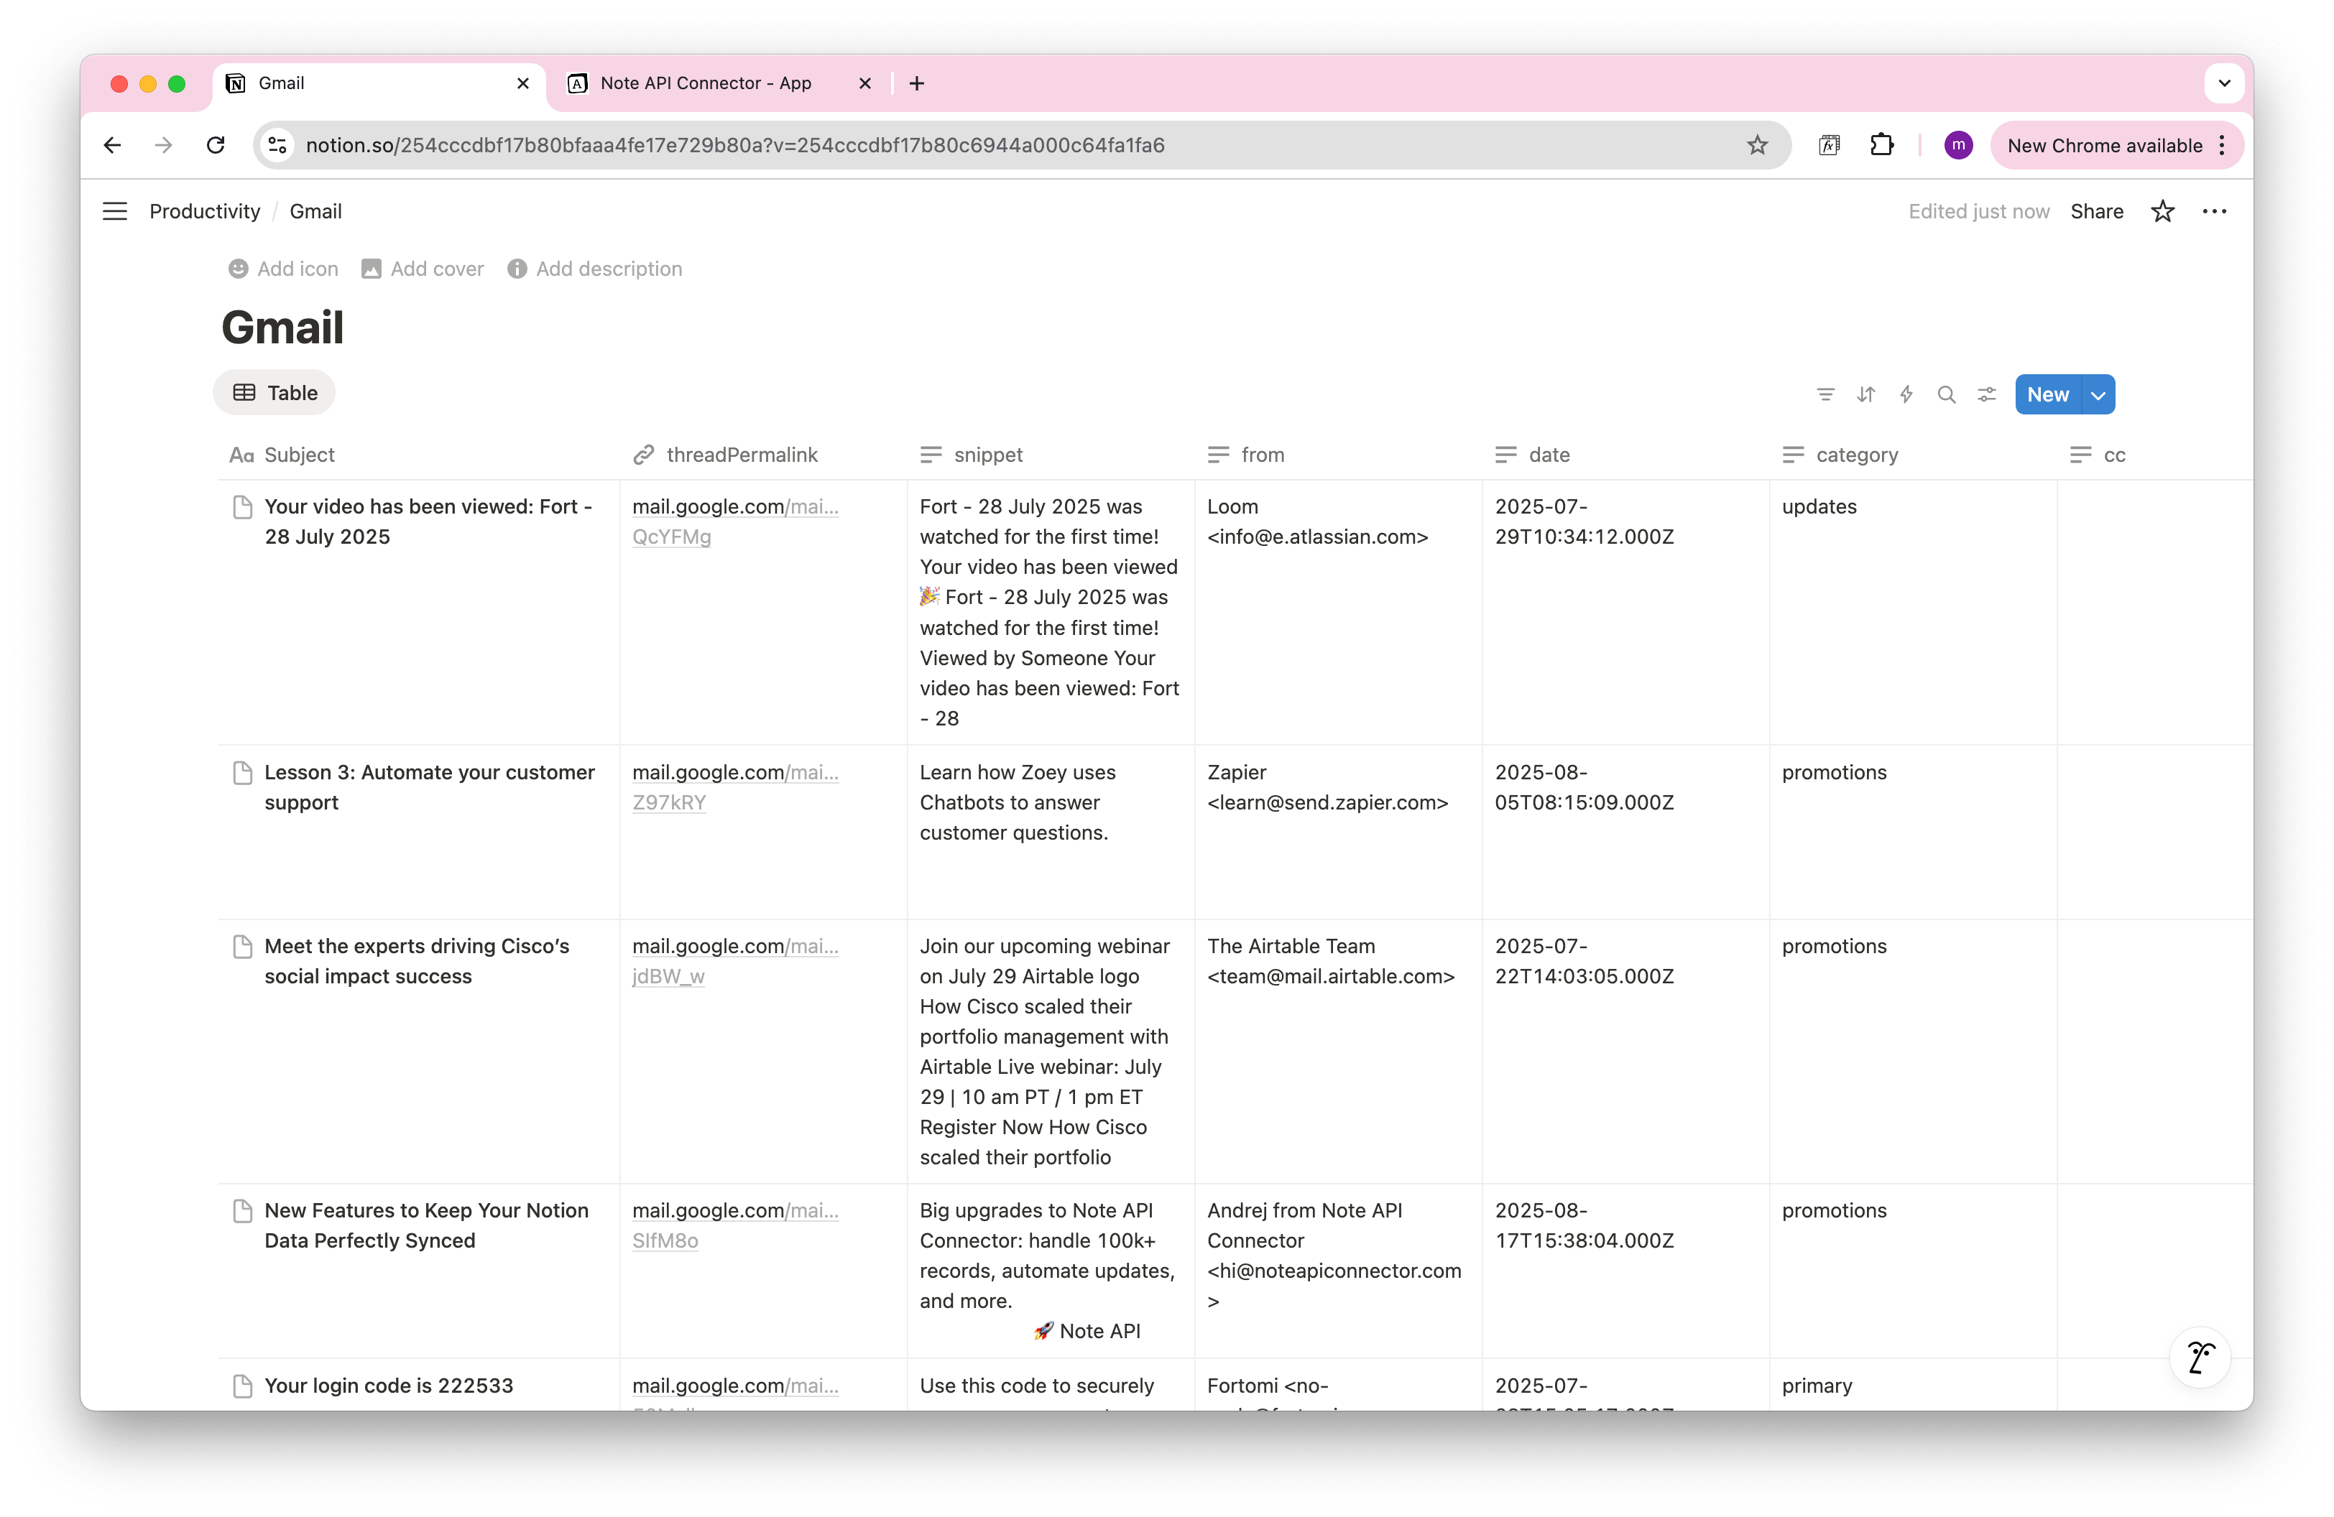Image resolution: width=2334 pixels, height=1517 pixels.
Task: Open the Notion page options ellipsis
Action: (x=2215, y=210)
